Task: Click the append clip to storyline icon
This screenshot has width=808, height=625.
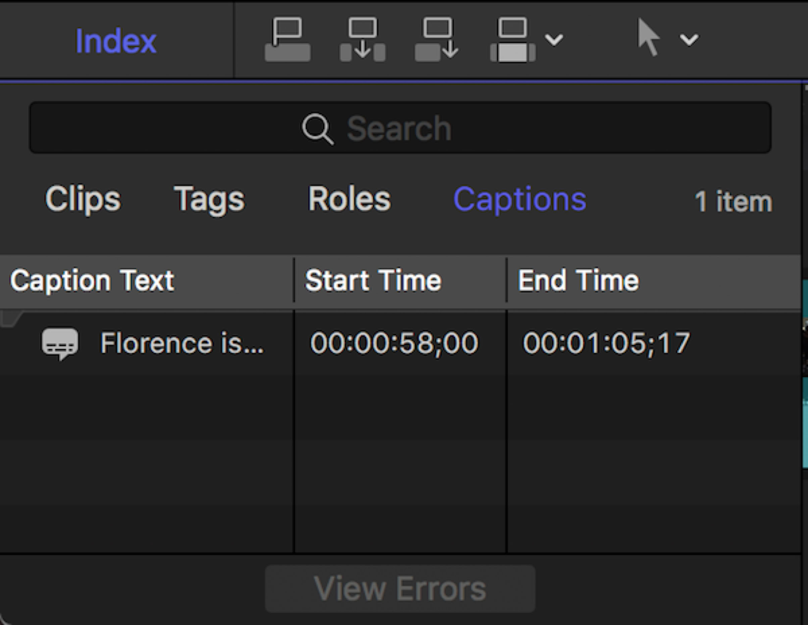Action: [x=437, y=39]
